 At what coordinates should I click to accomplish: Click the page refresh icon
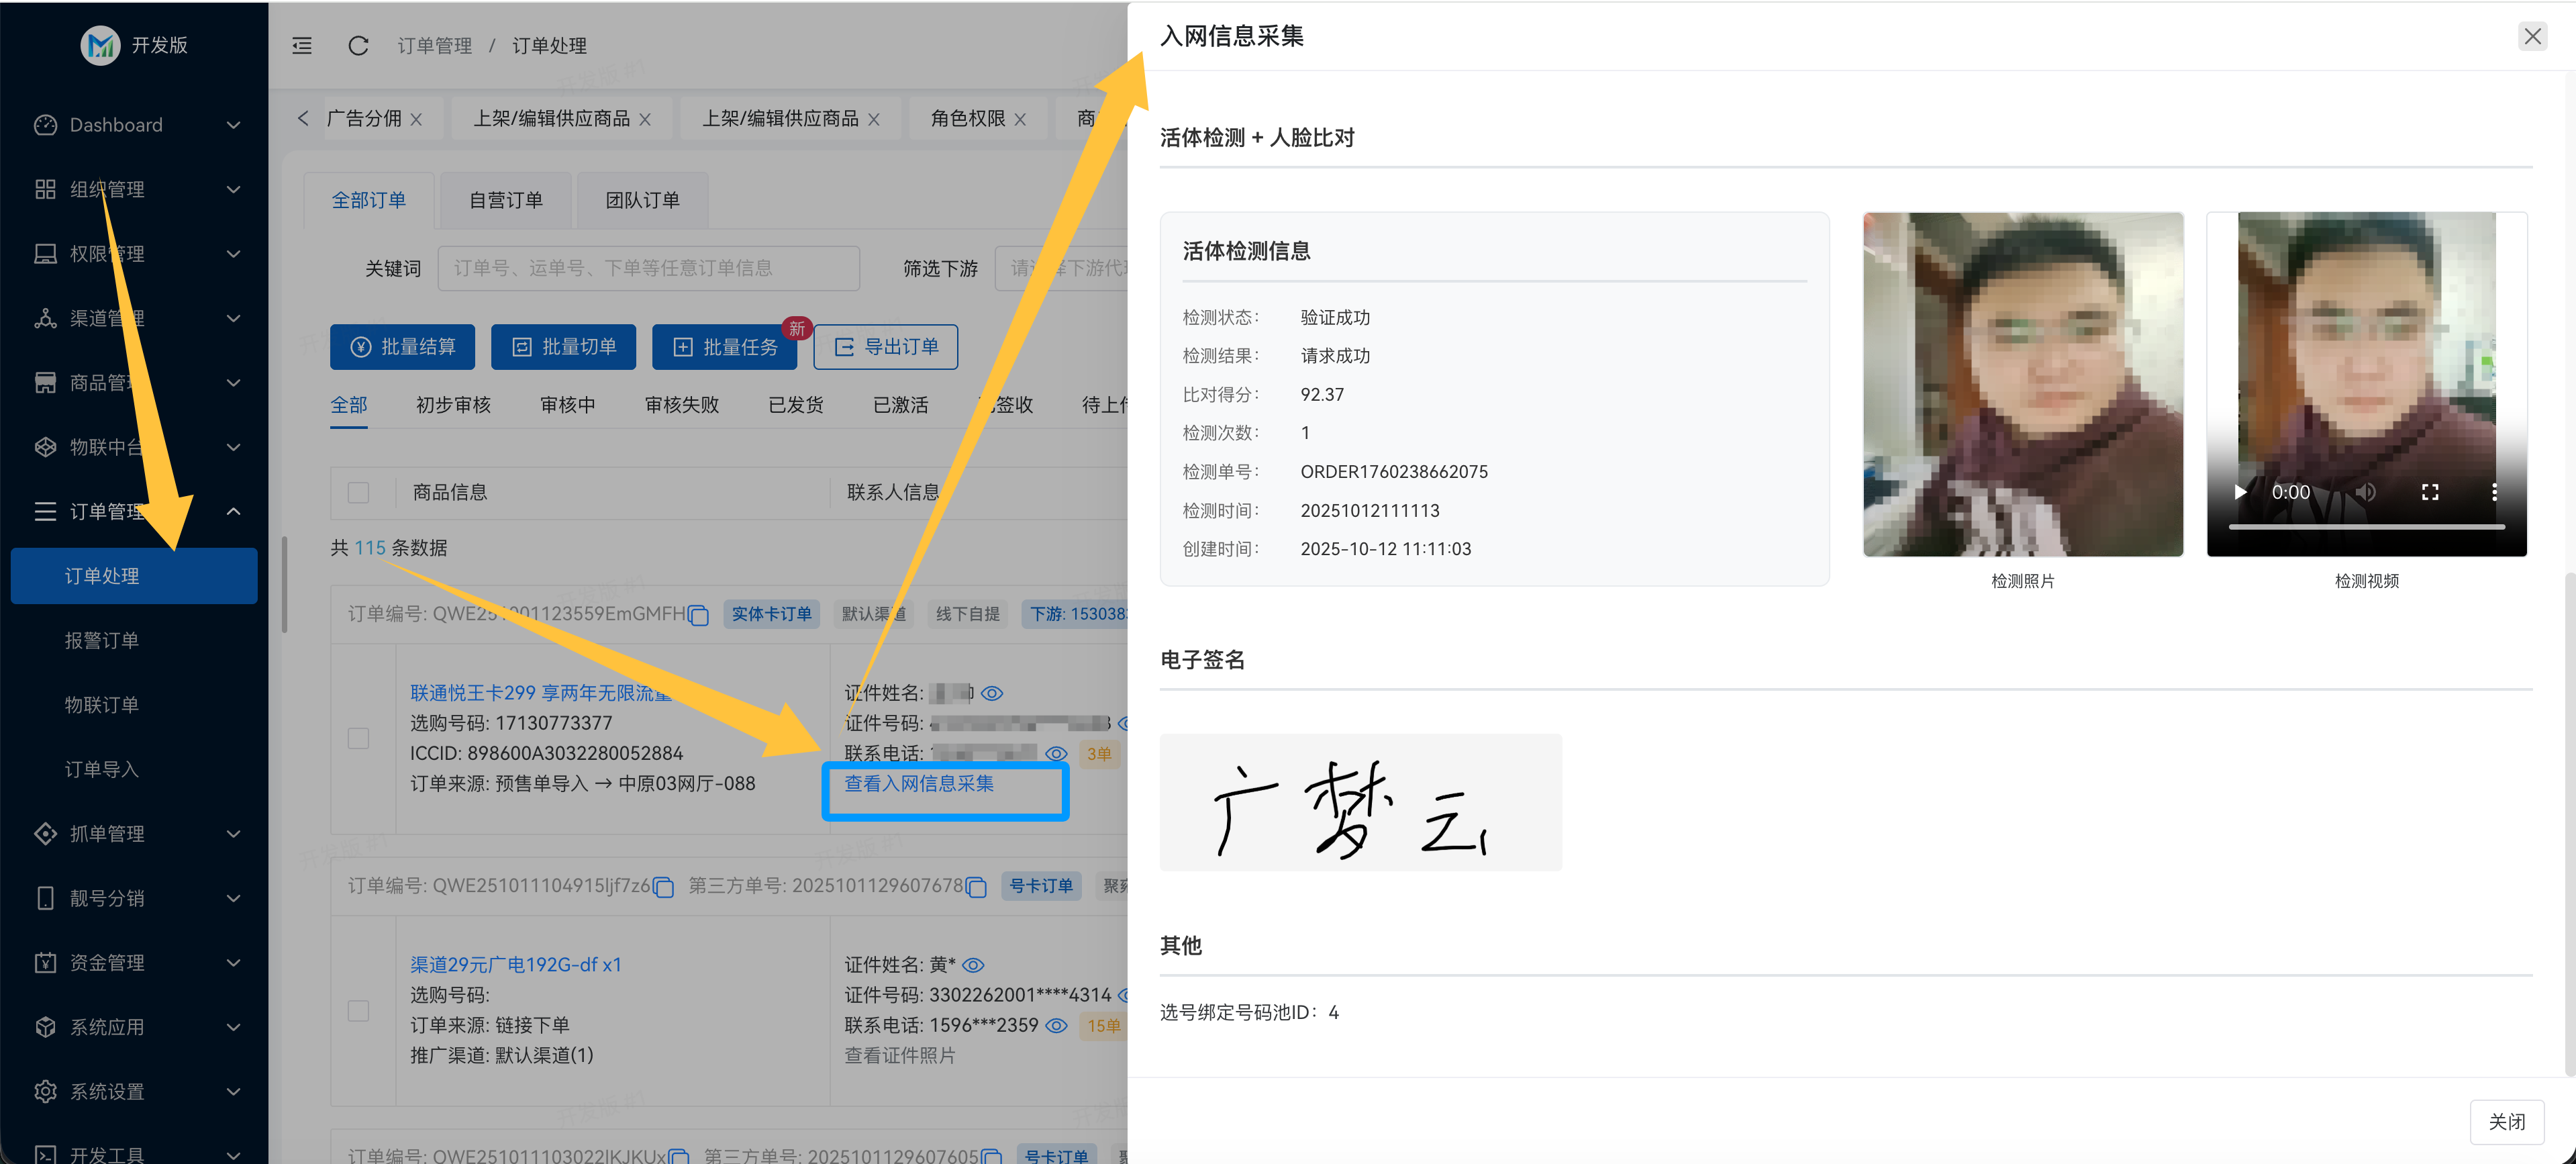pyautogui.click(x=358, y=46)
